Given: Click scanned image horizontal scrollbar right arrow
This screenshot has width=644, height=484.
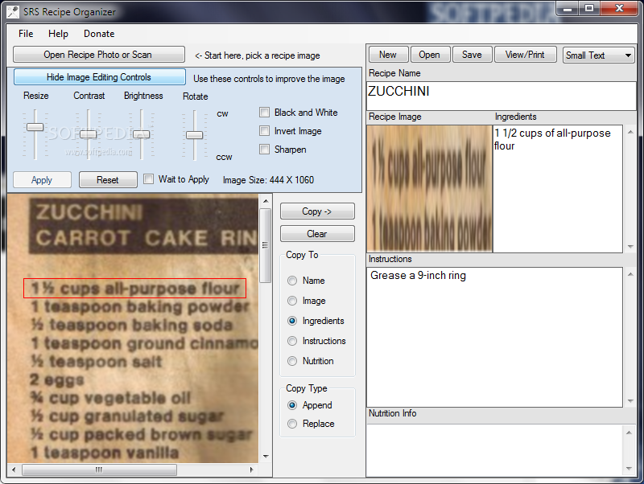Looking at the screenshot, I should click(251, 470).
